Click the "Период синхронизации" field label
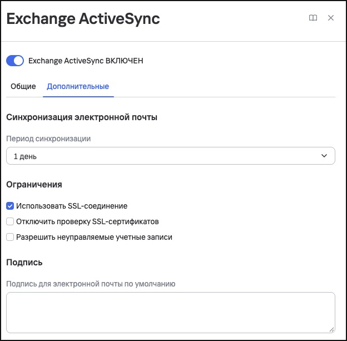 48,139
